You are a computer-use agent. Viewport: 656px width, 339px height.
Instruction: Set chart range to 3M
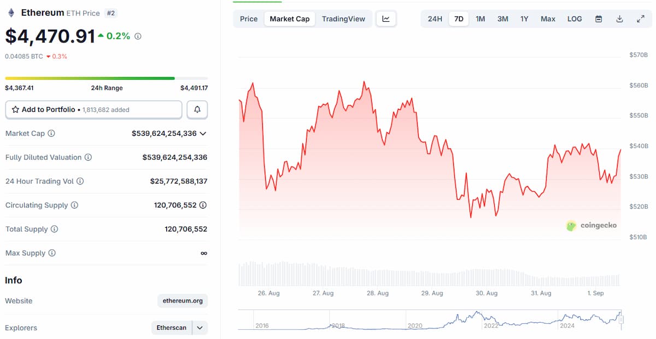503,19
